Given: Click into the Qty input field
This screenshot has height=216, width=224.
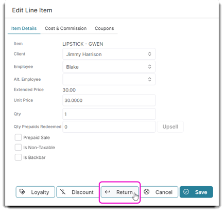Looking at the screenshot, I should [109, 114].
